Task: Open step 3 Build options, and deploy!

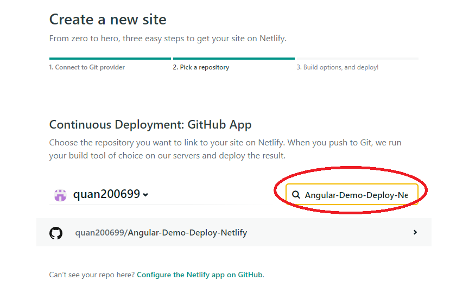Action: tap(338, 67)
